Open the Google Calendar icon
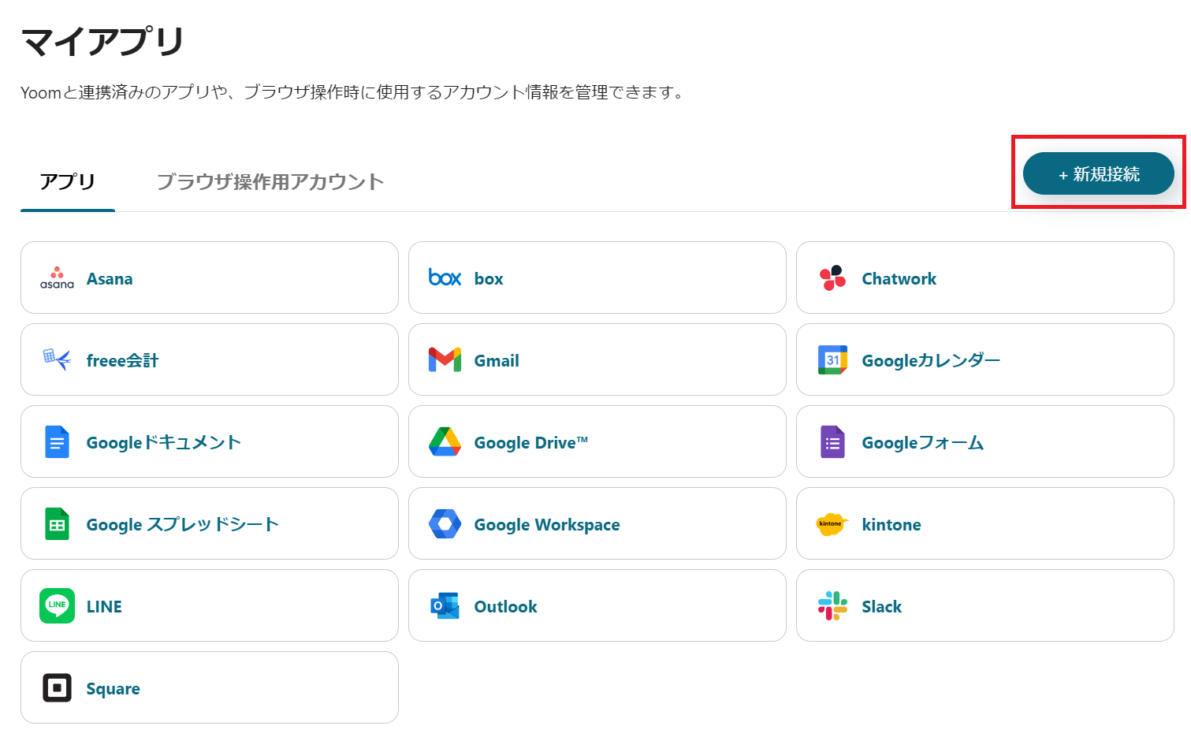 pos(832,360)
